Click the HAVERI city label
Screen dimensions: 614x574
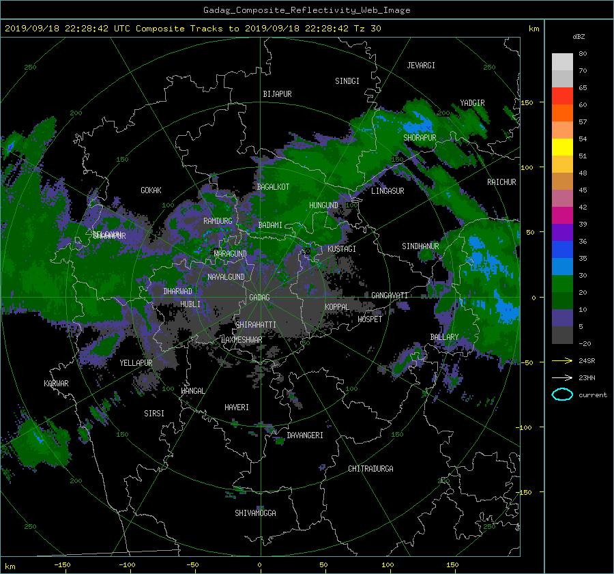pos(237,407)
